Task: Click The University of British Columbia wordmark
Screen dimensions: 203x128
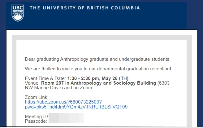Action: tap(85, 8)
